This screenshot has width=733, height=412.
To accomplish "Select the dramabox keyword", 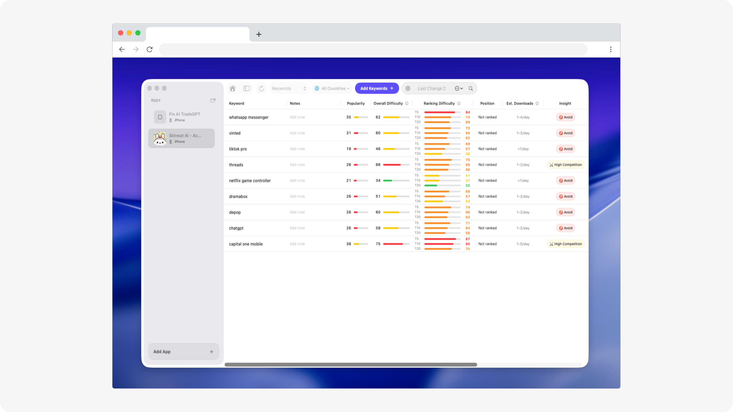I will tap(238, 197).
